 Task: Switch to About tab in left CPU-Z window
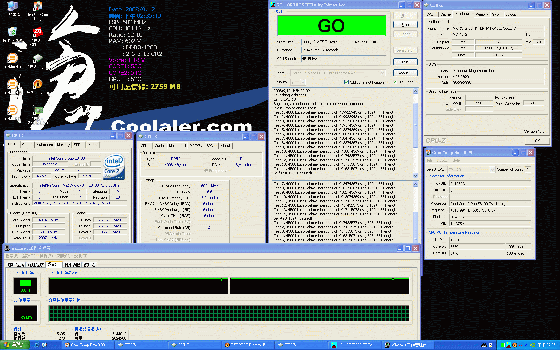tap(93, 145)
